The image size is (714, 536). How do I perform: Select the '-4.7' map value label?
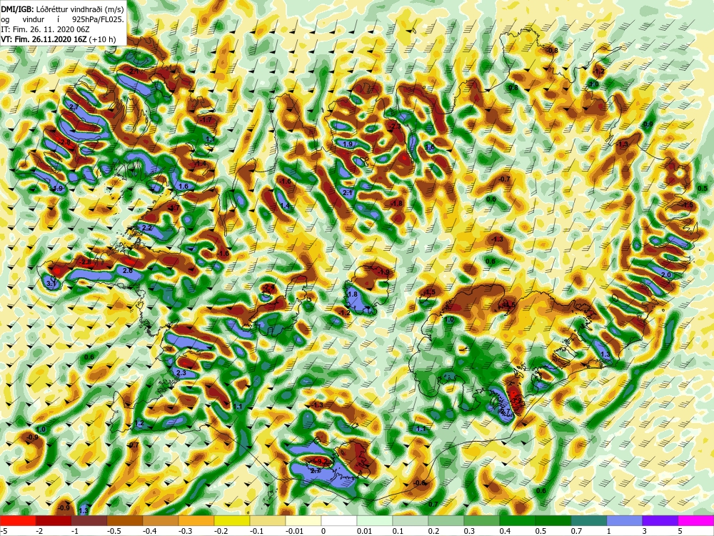point(174,208)
